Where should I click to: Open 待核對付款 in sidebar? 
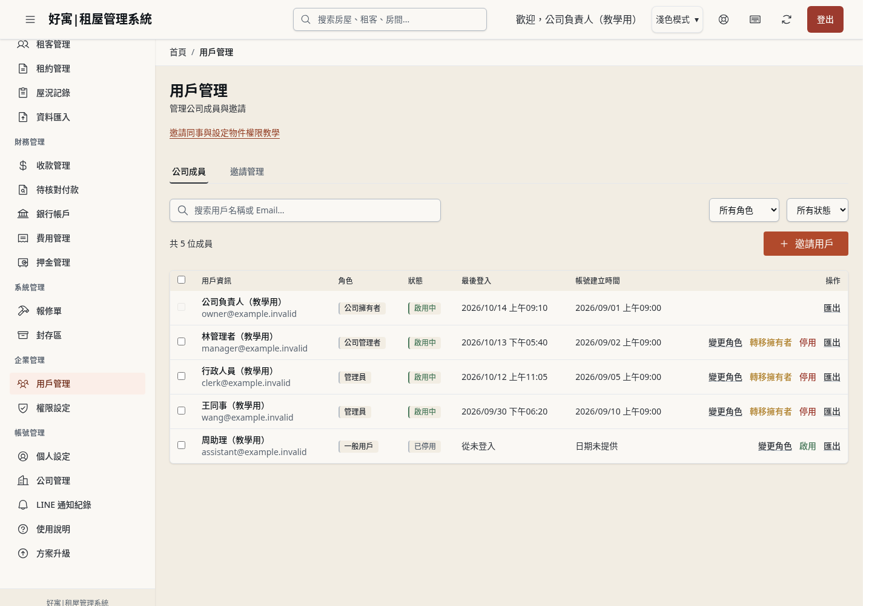[78, 190]
